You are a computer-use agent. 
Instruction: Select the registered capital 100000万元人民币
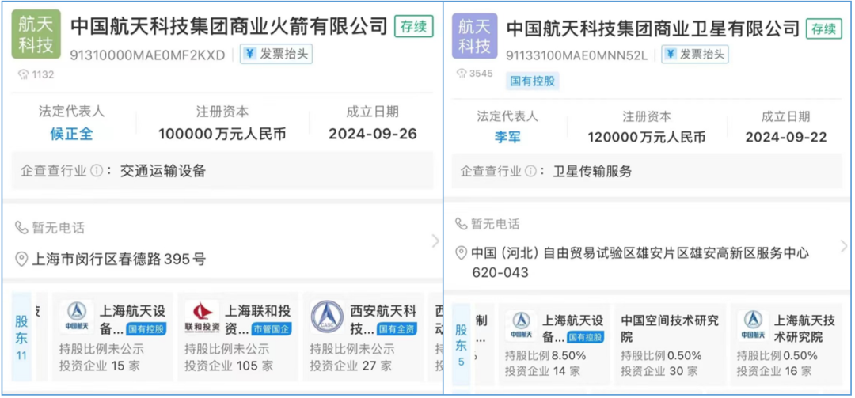pyautogui.click(x=222, y=135)
